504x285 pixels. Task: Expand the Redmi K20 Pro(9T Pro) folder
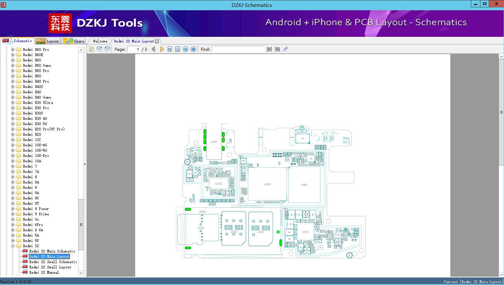tap(13, 129)
